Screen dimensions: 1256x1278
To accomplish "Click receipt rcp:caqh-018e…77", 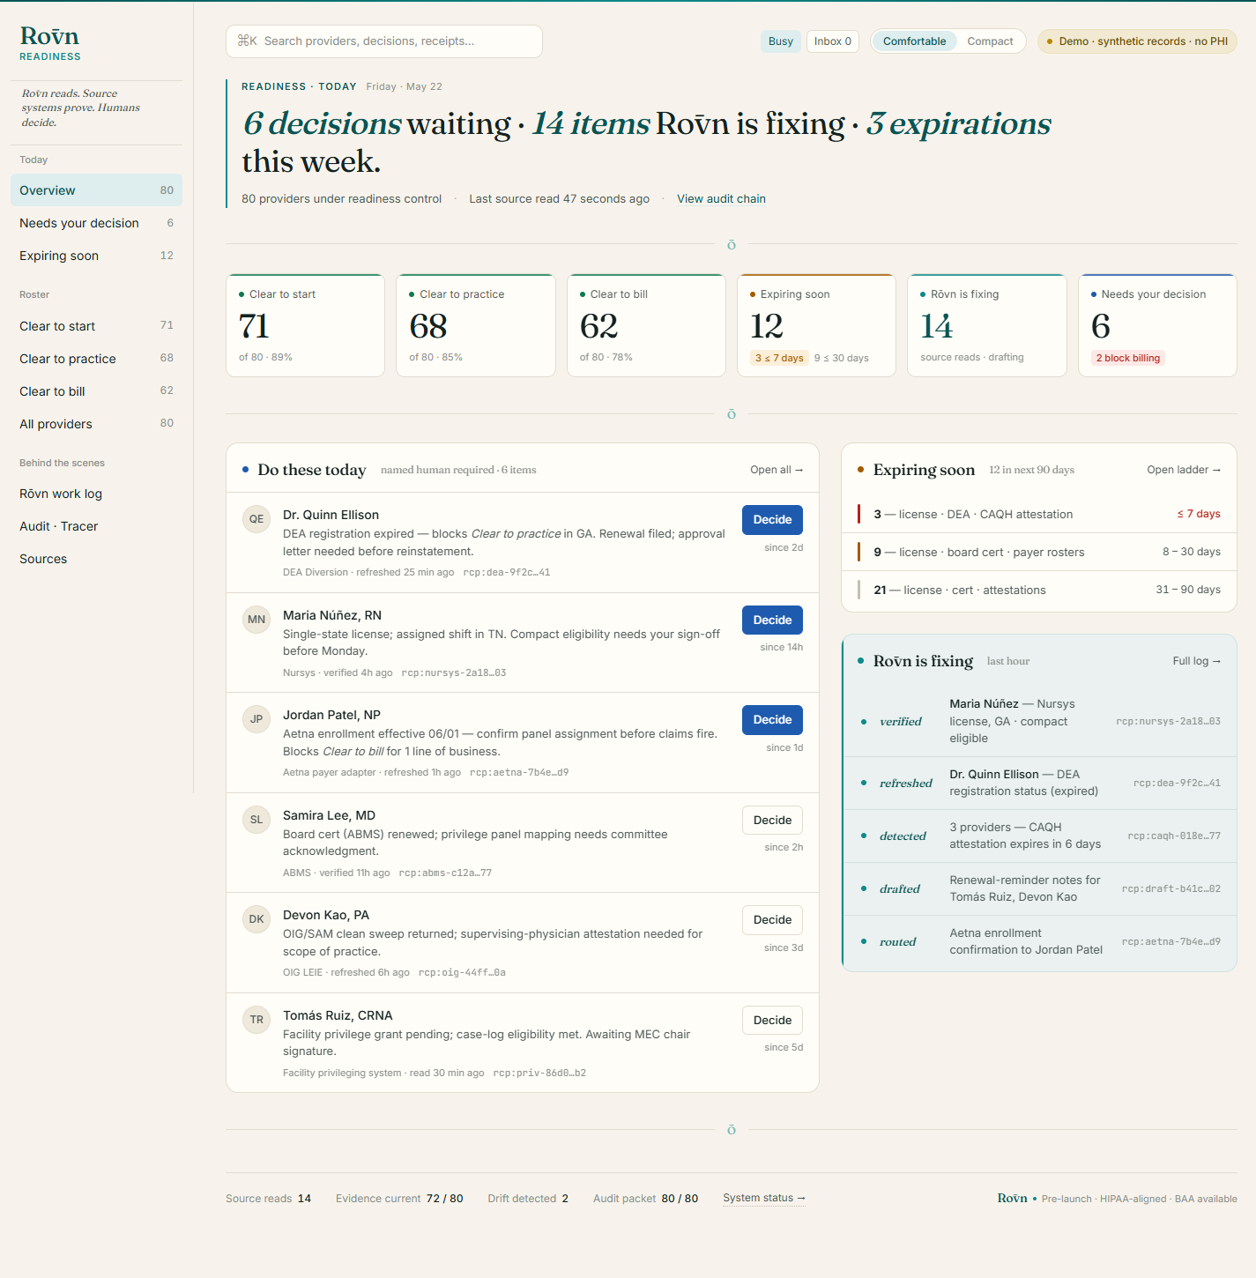I will click(1174, 836).
